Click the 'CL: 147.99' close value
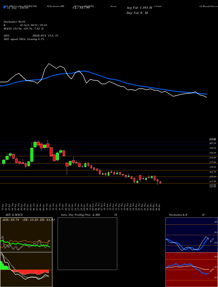 tap(81, 8)
